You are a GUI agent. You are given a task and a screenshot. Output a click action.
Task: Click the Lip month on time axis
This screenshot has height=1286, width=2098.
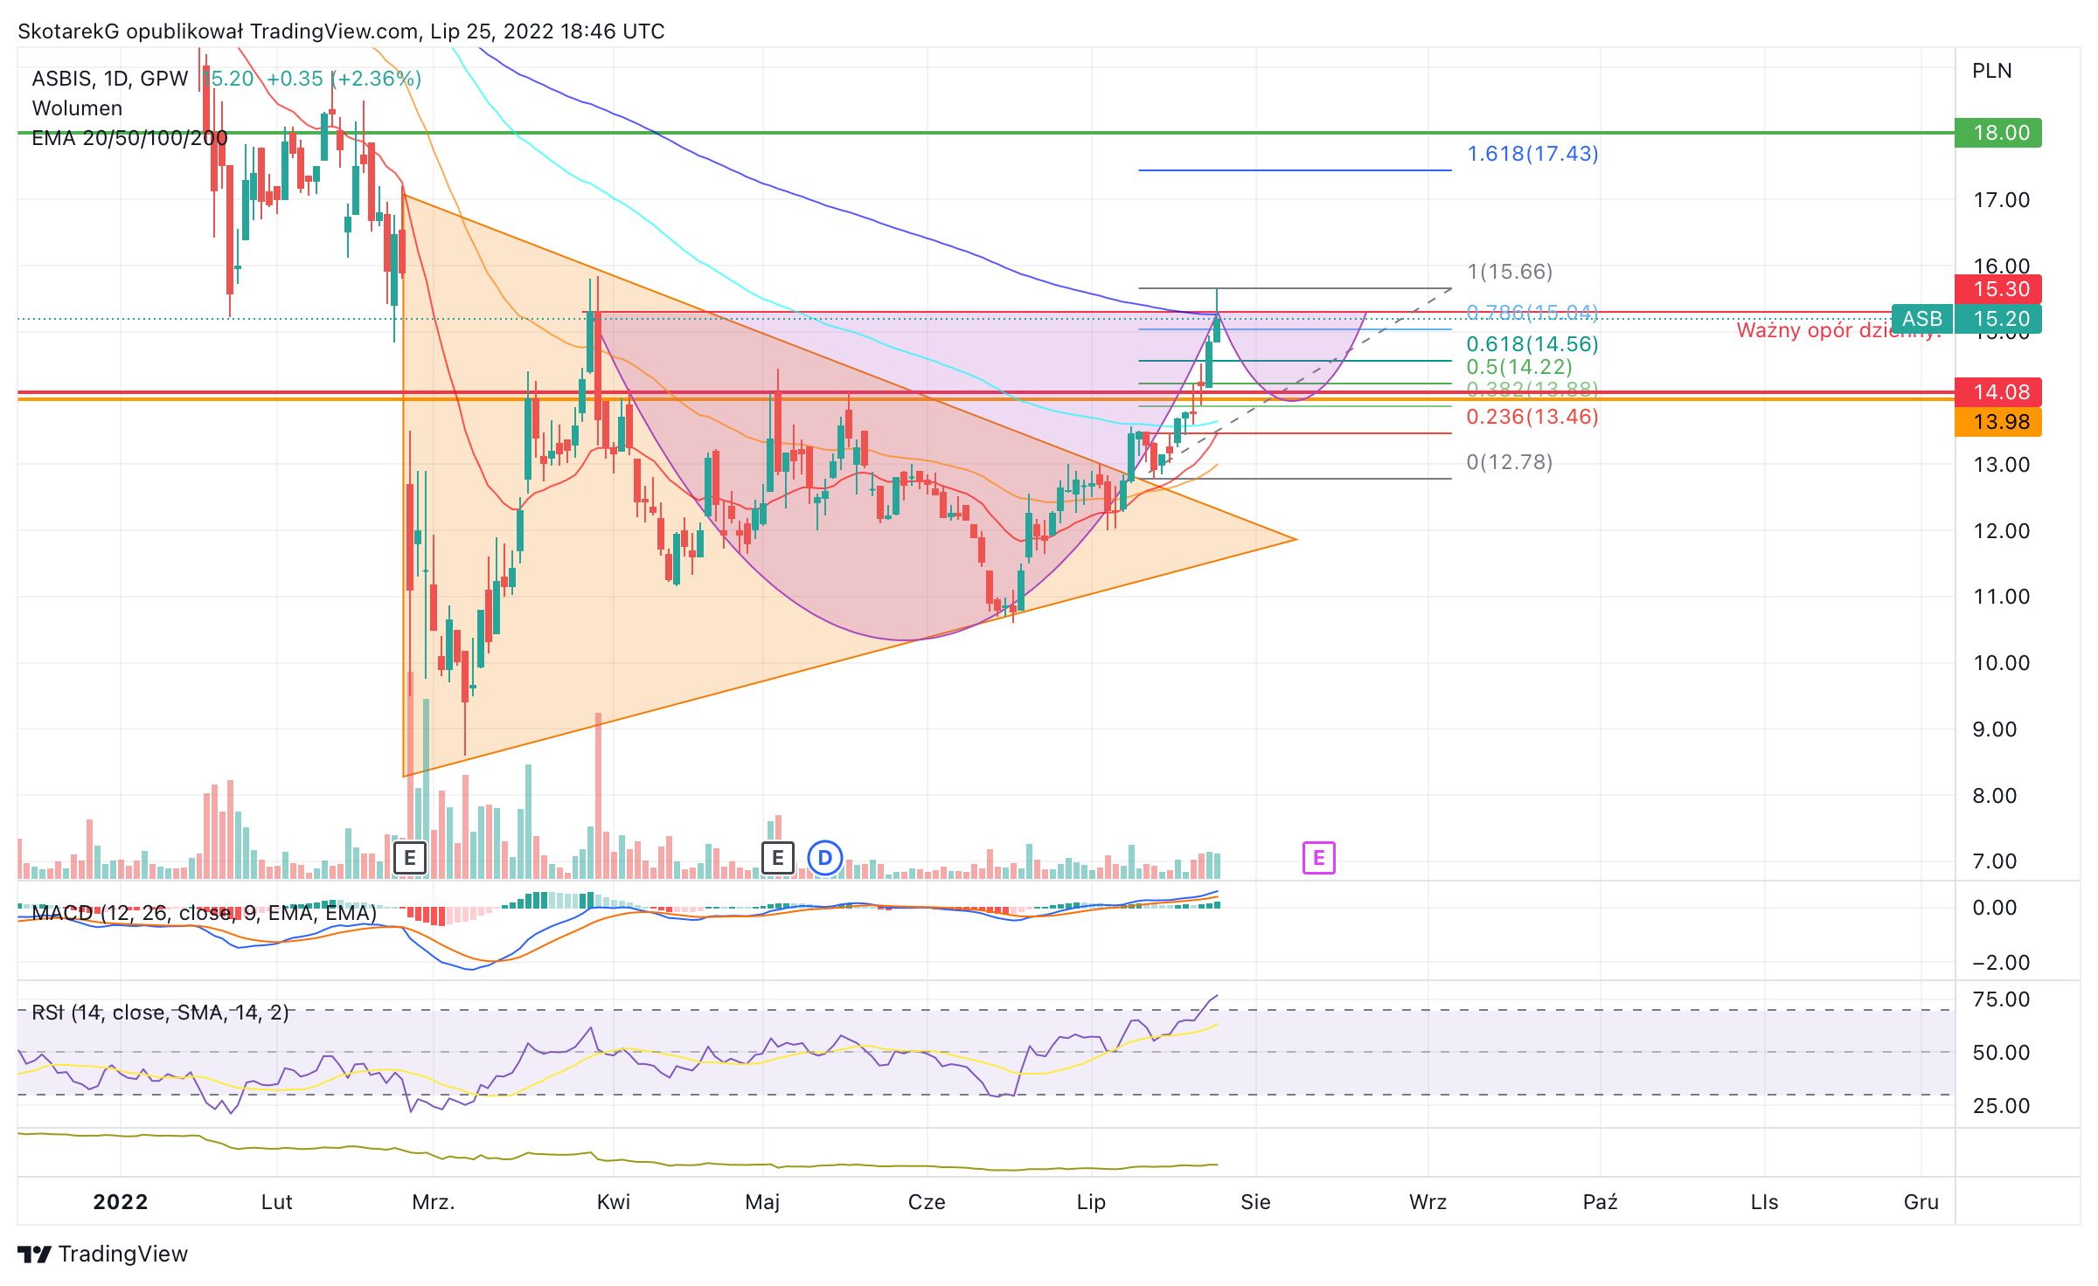pos(1091,1202)
